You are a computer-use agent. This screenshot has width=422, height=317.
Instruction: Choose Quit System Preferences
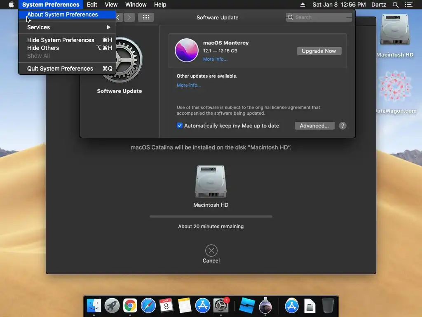coord(67,69)
